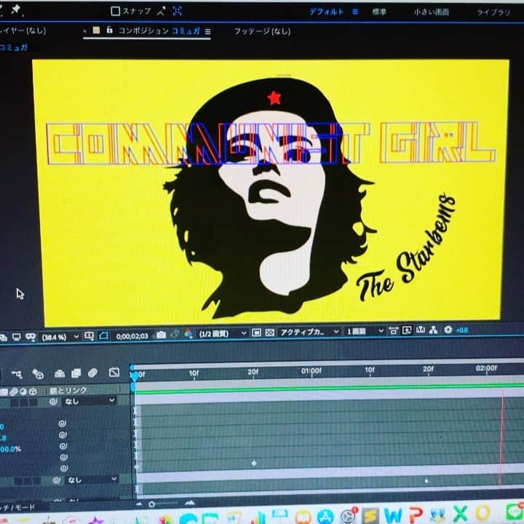Screen dimensions: 524x524
Task: Toggle the fast previews box icon
Action: (256, 333)
